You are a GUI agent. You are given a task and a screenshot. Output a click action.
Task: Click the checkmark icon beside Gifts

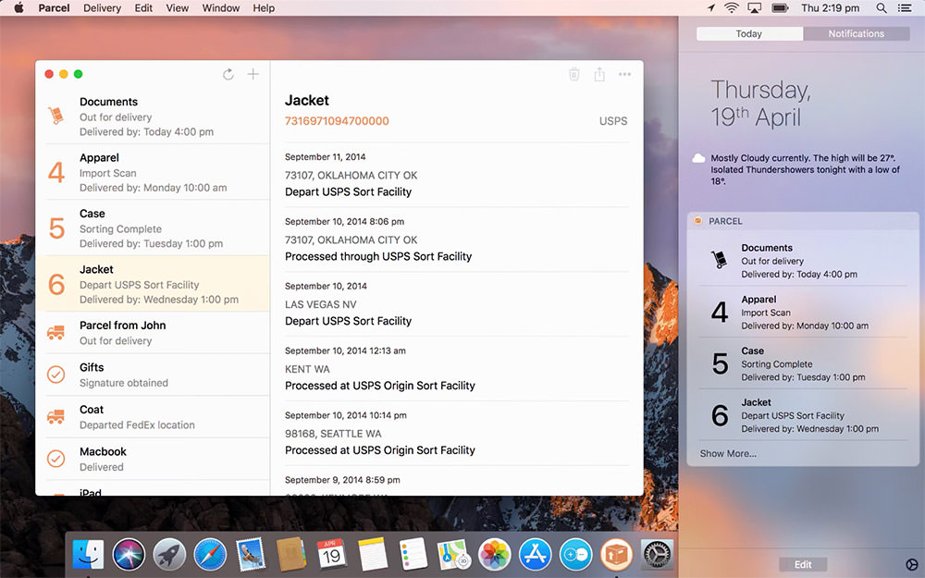56,375
